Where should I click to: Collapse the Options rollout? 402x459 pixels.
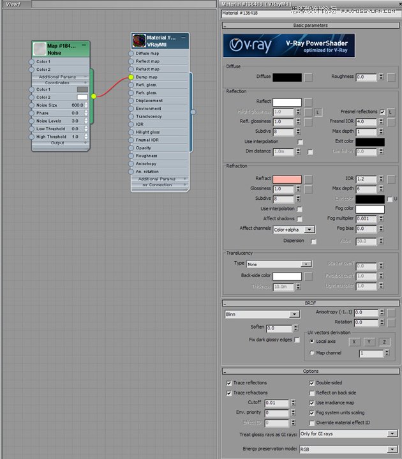pyautogui.click(x=311, y=371)
